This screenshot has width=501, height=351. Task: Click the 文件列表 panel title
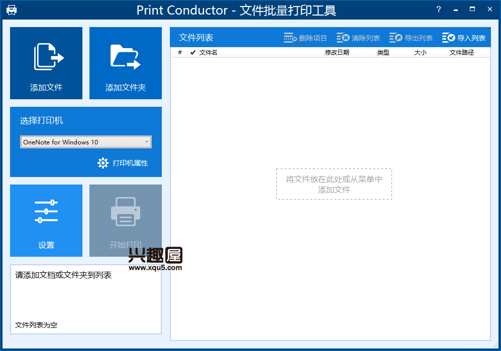point(196,38)
